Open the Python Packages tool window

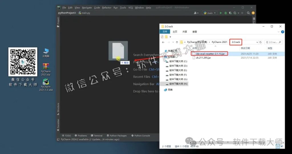117,135
